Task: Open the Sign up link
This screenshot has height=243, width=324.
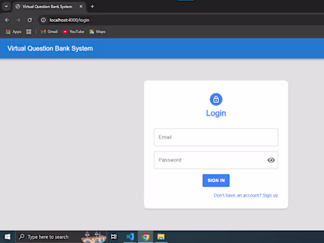Action: (x=246, y=195)
